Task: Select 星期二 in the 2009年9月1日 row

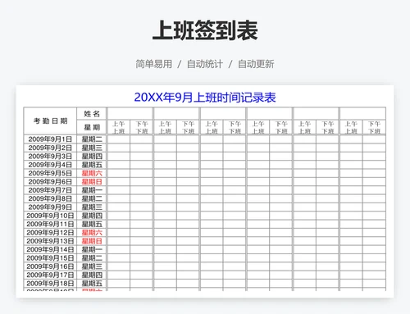Action: click(x=92, y=139)
